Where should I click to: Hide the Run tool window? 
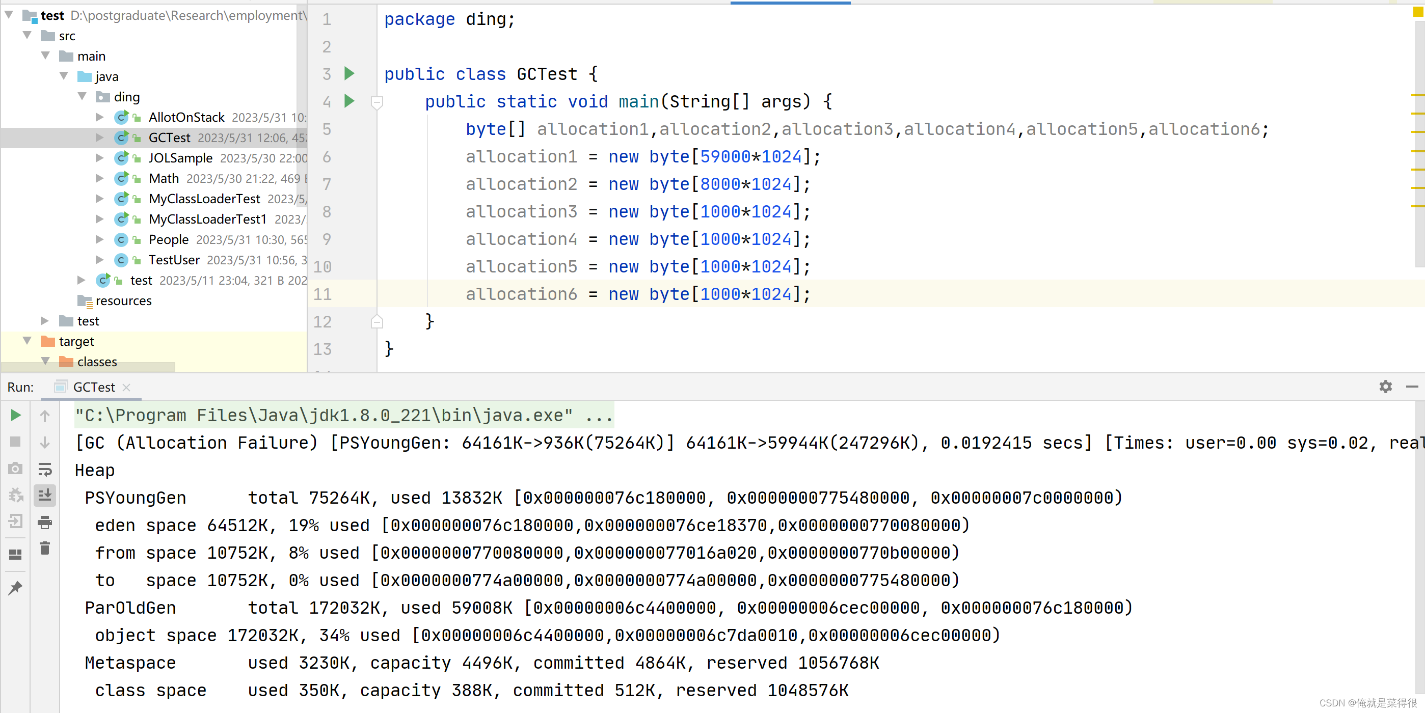(1411, 386)
